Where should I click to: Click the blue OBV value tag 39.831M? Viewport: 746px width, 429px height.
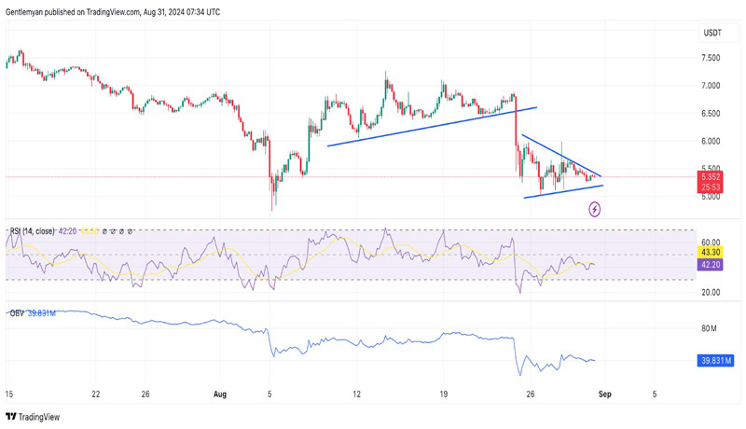(715, 361)
